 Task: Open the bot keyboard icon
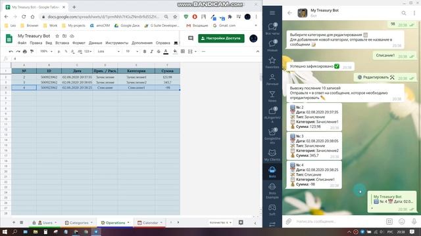click(389, 222)
